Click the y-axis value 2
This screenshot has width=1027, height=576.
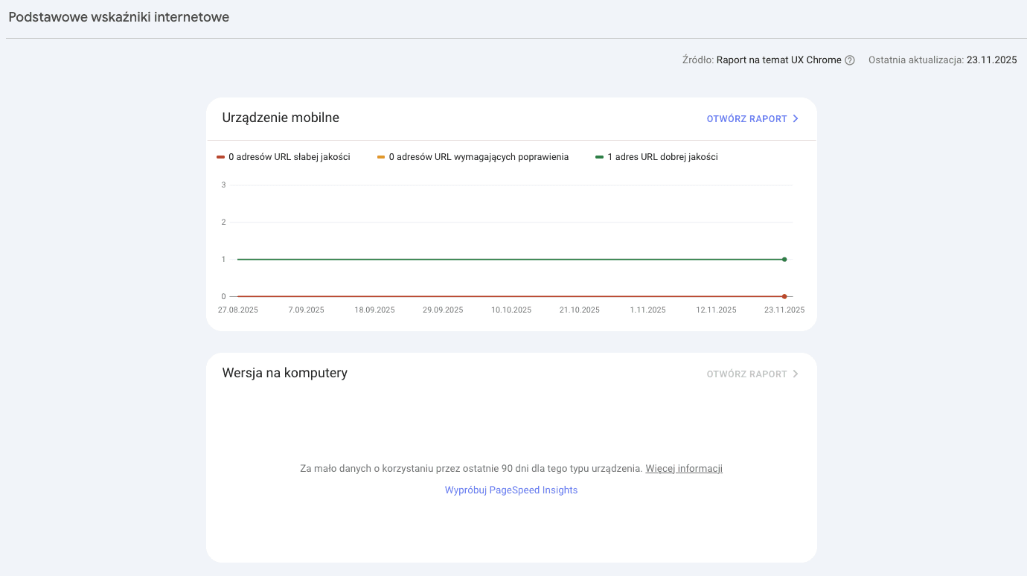pyautogui.click(x=223, y=222)
